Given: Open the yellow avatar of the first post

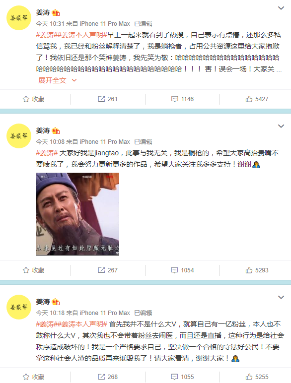Looking at the screenshot, I should pyautogui.click(x=19, y=18).
